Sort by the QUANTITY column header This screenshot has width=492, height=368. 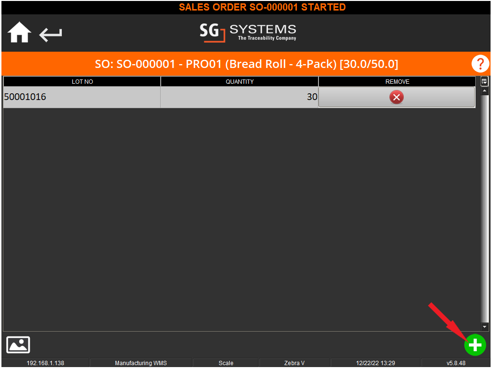pos(240,82)
